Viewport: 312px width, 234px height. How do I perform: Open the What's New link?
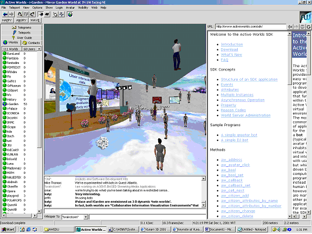pos(231,55)
